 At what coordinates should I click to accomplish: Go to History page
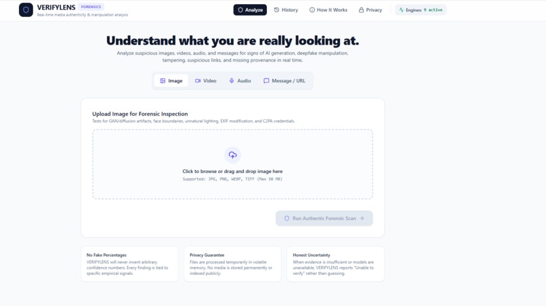pos(286,9)
